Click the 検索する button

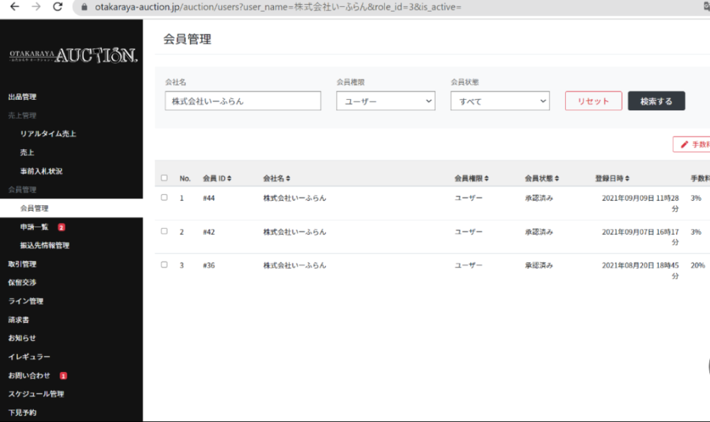(656, 101)
